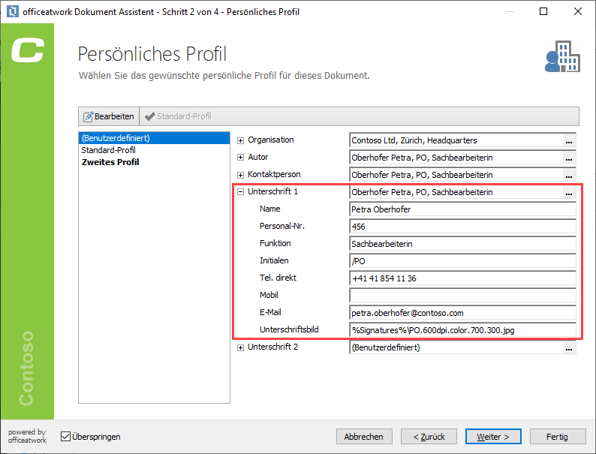Collapse the Unterschrift 1 section
The height and width of the screenshot is (454, 596).
pos(240,192)
